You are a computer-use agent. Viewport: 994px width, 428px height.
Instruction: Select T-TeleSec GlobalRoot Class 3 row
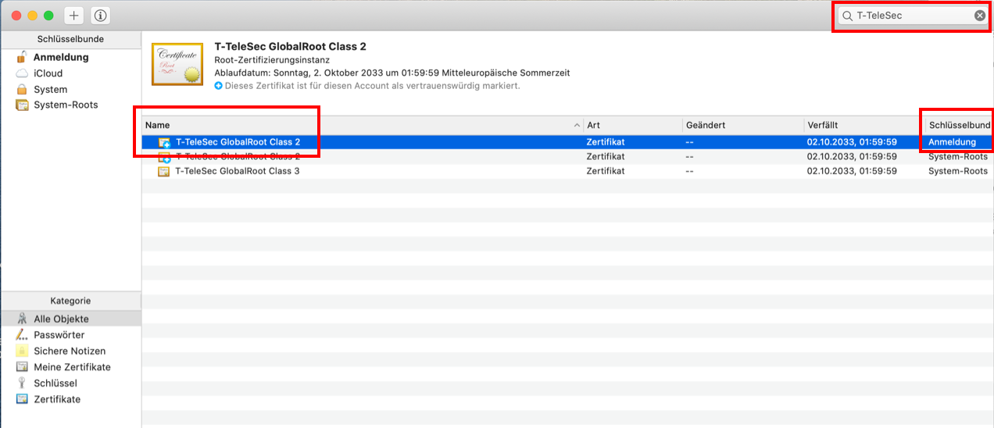(x=567, y=171)
